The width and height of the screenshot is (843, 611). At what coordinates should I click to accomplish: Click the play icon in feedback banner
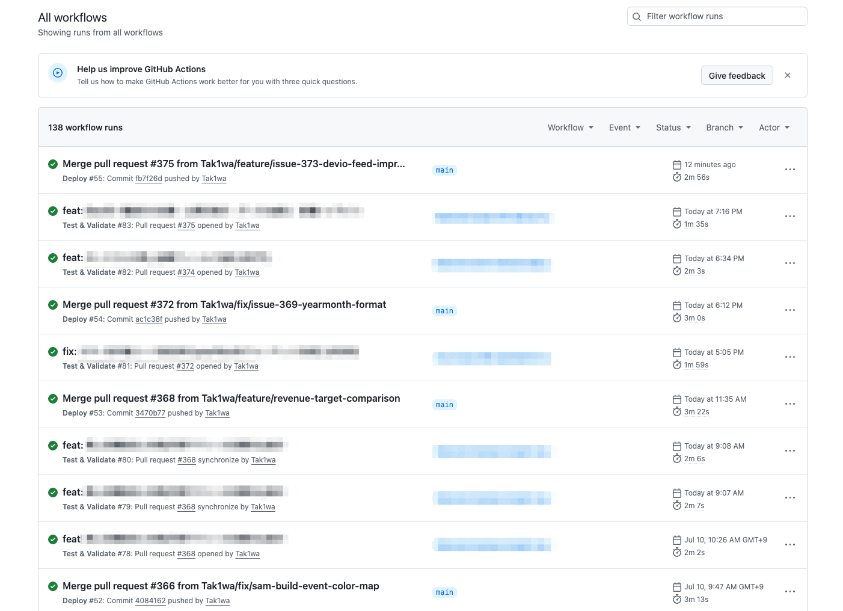click(x=58, y=73)
